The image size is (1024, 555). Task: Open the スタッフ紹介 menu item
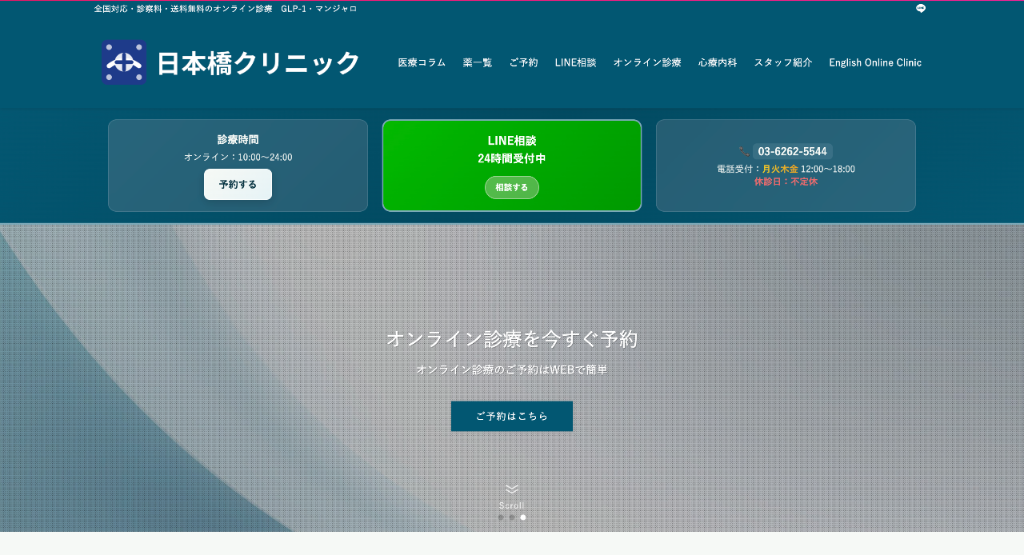782,62
